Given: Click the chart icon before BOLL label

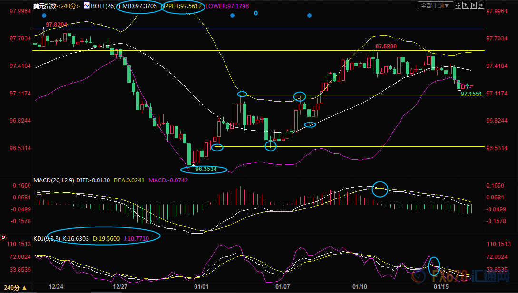Looking at the screenshot, I should pyautogui.click(x=86, y=6).
